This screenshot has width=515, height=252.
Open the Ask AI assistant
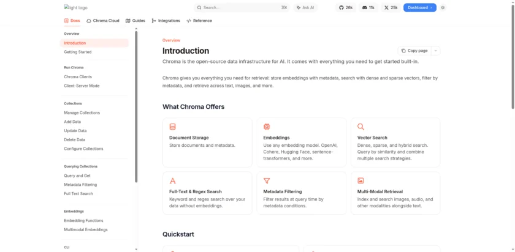pos(305,8)
